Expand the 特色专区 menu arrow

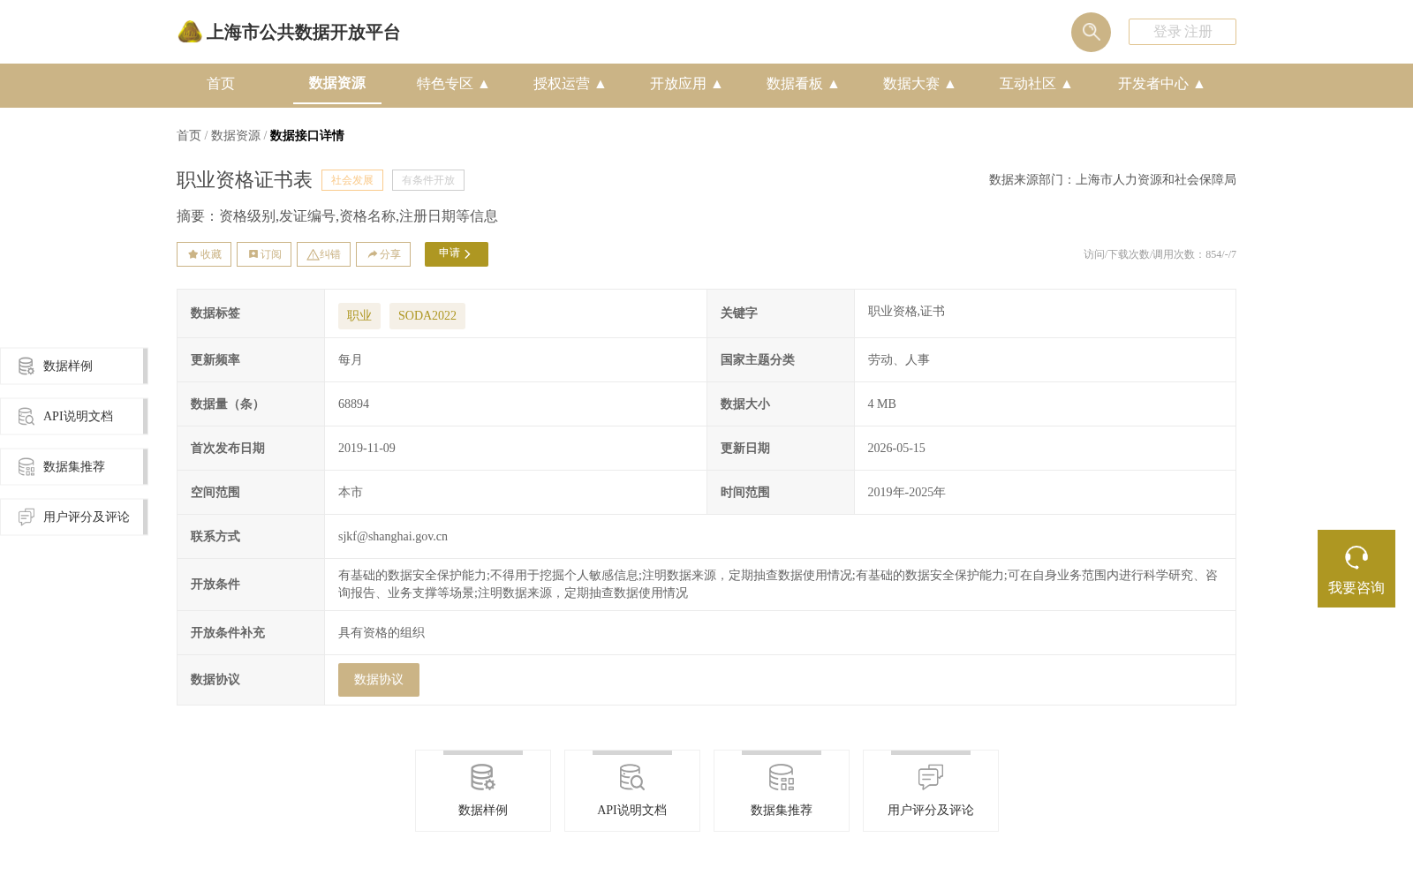click(x=484, y=84)
